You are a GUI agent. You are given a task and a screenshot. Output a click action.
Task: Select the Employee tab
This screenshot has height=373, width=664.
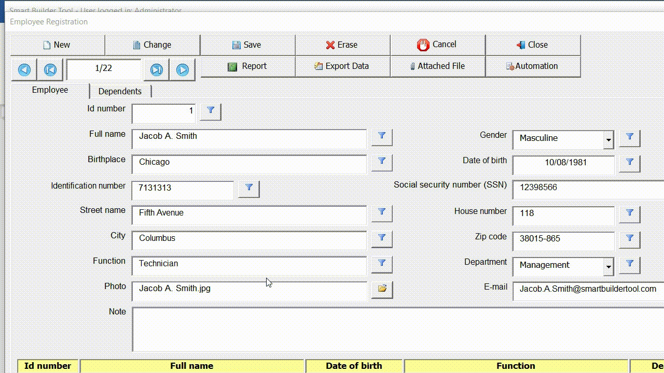[50, 90]
